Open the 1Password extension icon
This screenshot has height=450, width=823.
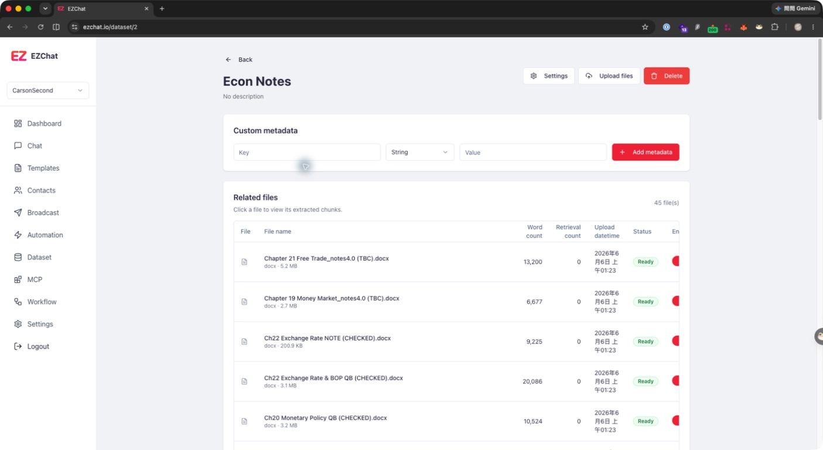point(666,27)
